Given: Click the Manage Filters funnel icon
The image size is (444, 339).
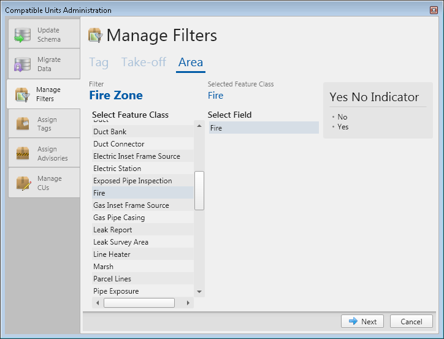Looking at the screenshot, I should pos(23,94).
